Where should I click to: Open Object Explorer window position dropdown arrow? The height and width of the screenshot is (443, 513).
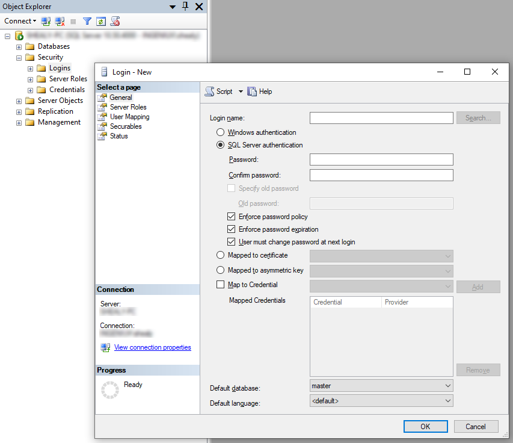[173, 7]
